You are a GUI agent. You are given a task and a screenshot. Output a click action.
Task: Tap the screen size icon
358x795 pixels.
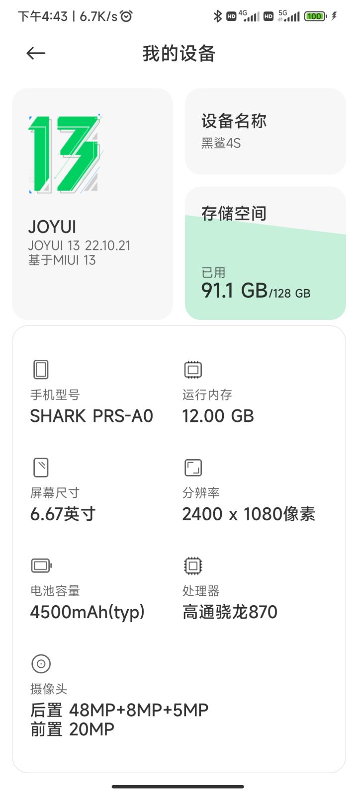(x=41, y=468)
